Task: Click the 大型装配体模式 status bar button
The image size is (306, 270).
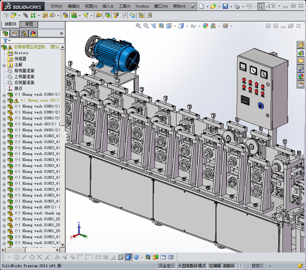Action: tap(192, 266)
